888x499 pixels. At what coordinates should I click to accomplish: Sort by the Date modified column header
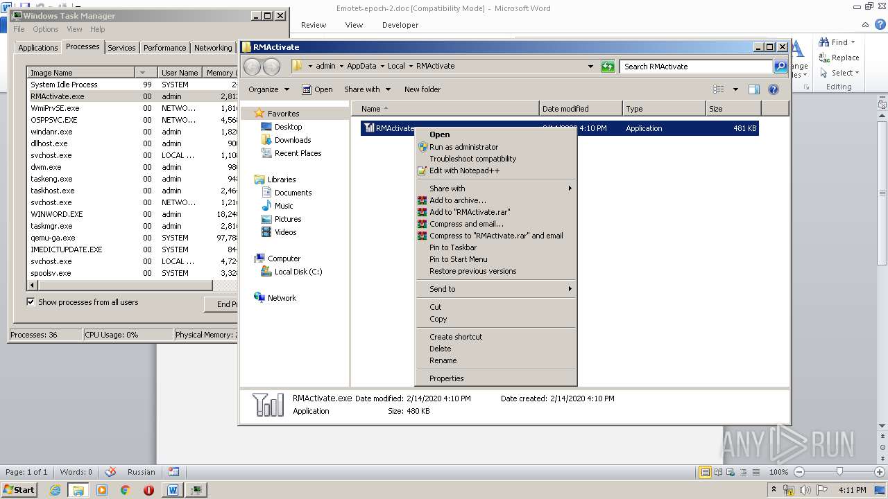click(580, 109)
